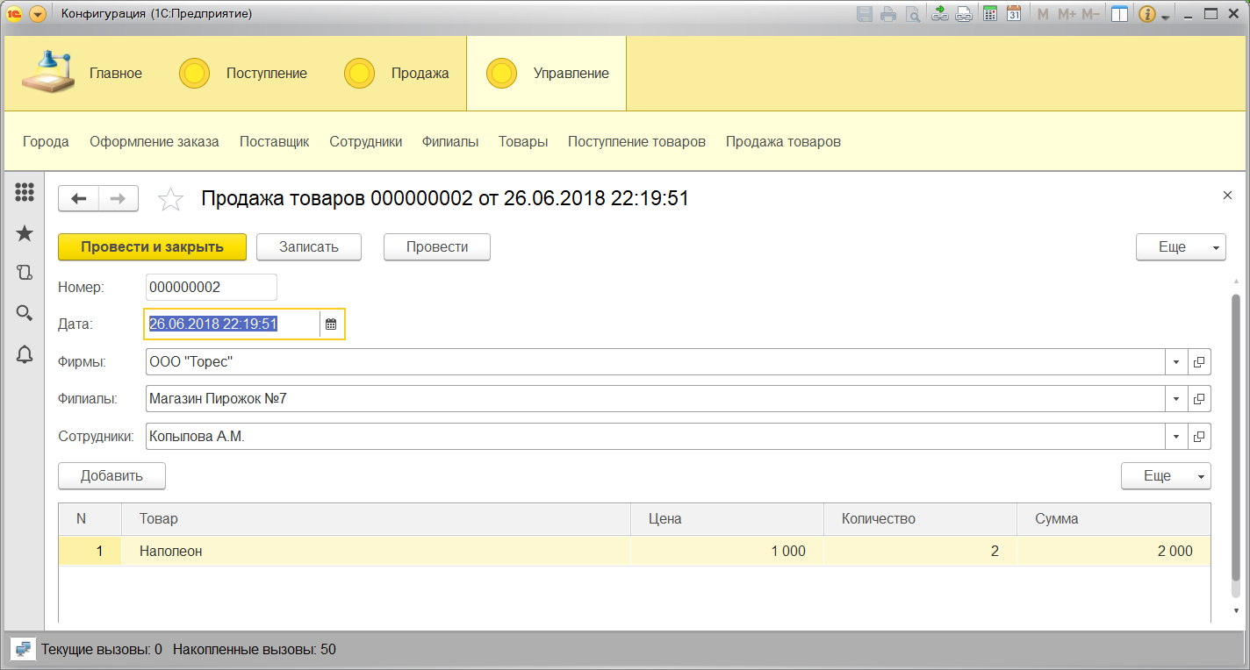Click the M− memory subtract button

(x=1090, y=14)
